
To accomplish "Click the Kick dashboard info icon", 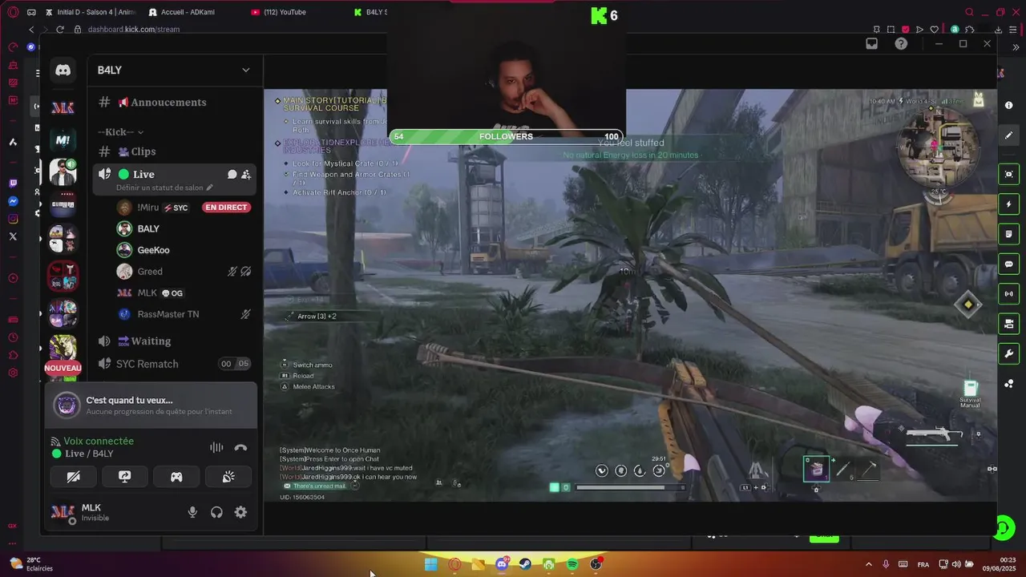I will coord(1009,105).
